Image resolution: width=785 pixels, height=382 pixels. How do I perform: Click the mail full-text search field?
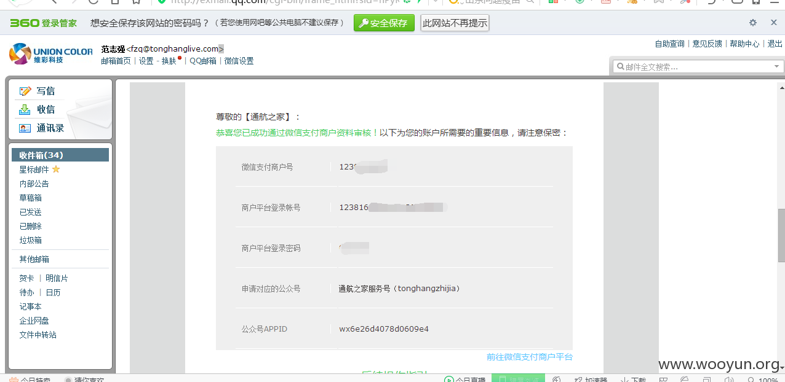tap(698, 66)
